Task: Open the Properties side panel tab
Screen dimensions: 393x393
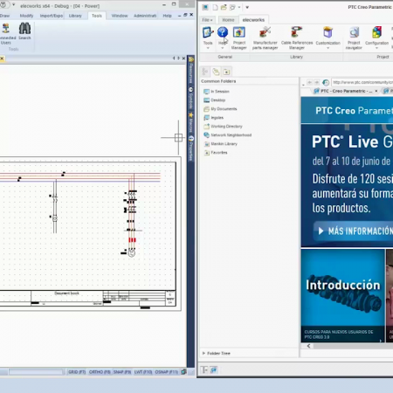Action: [191, 148]
